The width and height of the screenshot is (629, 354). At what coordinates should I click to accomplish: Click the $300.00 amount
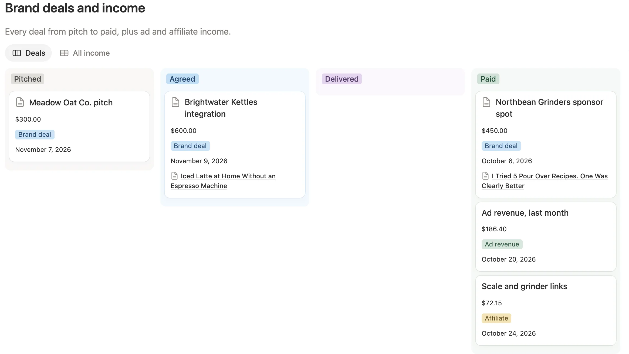click(x=28, y=119)
